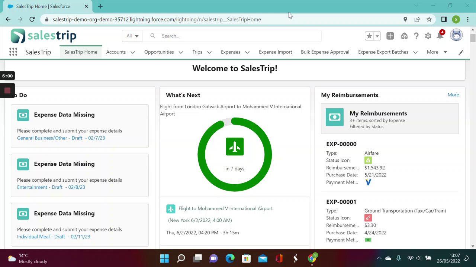Open the Flight to Mohammed V International Airport link
Viewport: 476px width, 267px height.
pos(225,208)
